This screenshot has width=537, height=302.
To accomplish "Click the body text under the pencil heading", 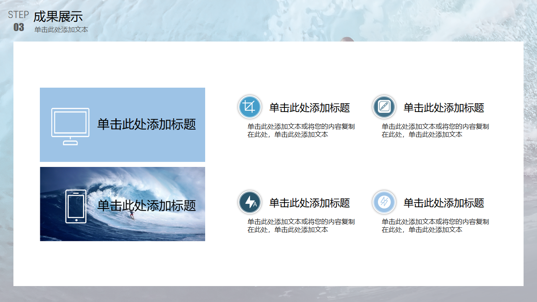I will [435, 130].
